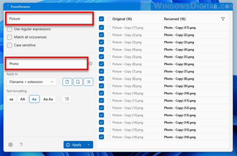This screenshot has height=156, width=237.
Task: Uncheck Picture - Copy (10).png checkbox
Action: point(102,93)
